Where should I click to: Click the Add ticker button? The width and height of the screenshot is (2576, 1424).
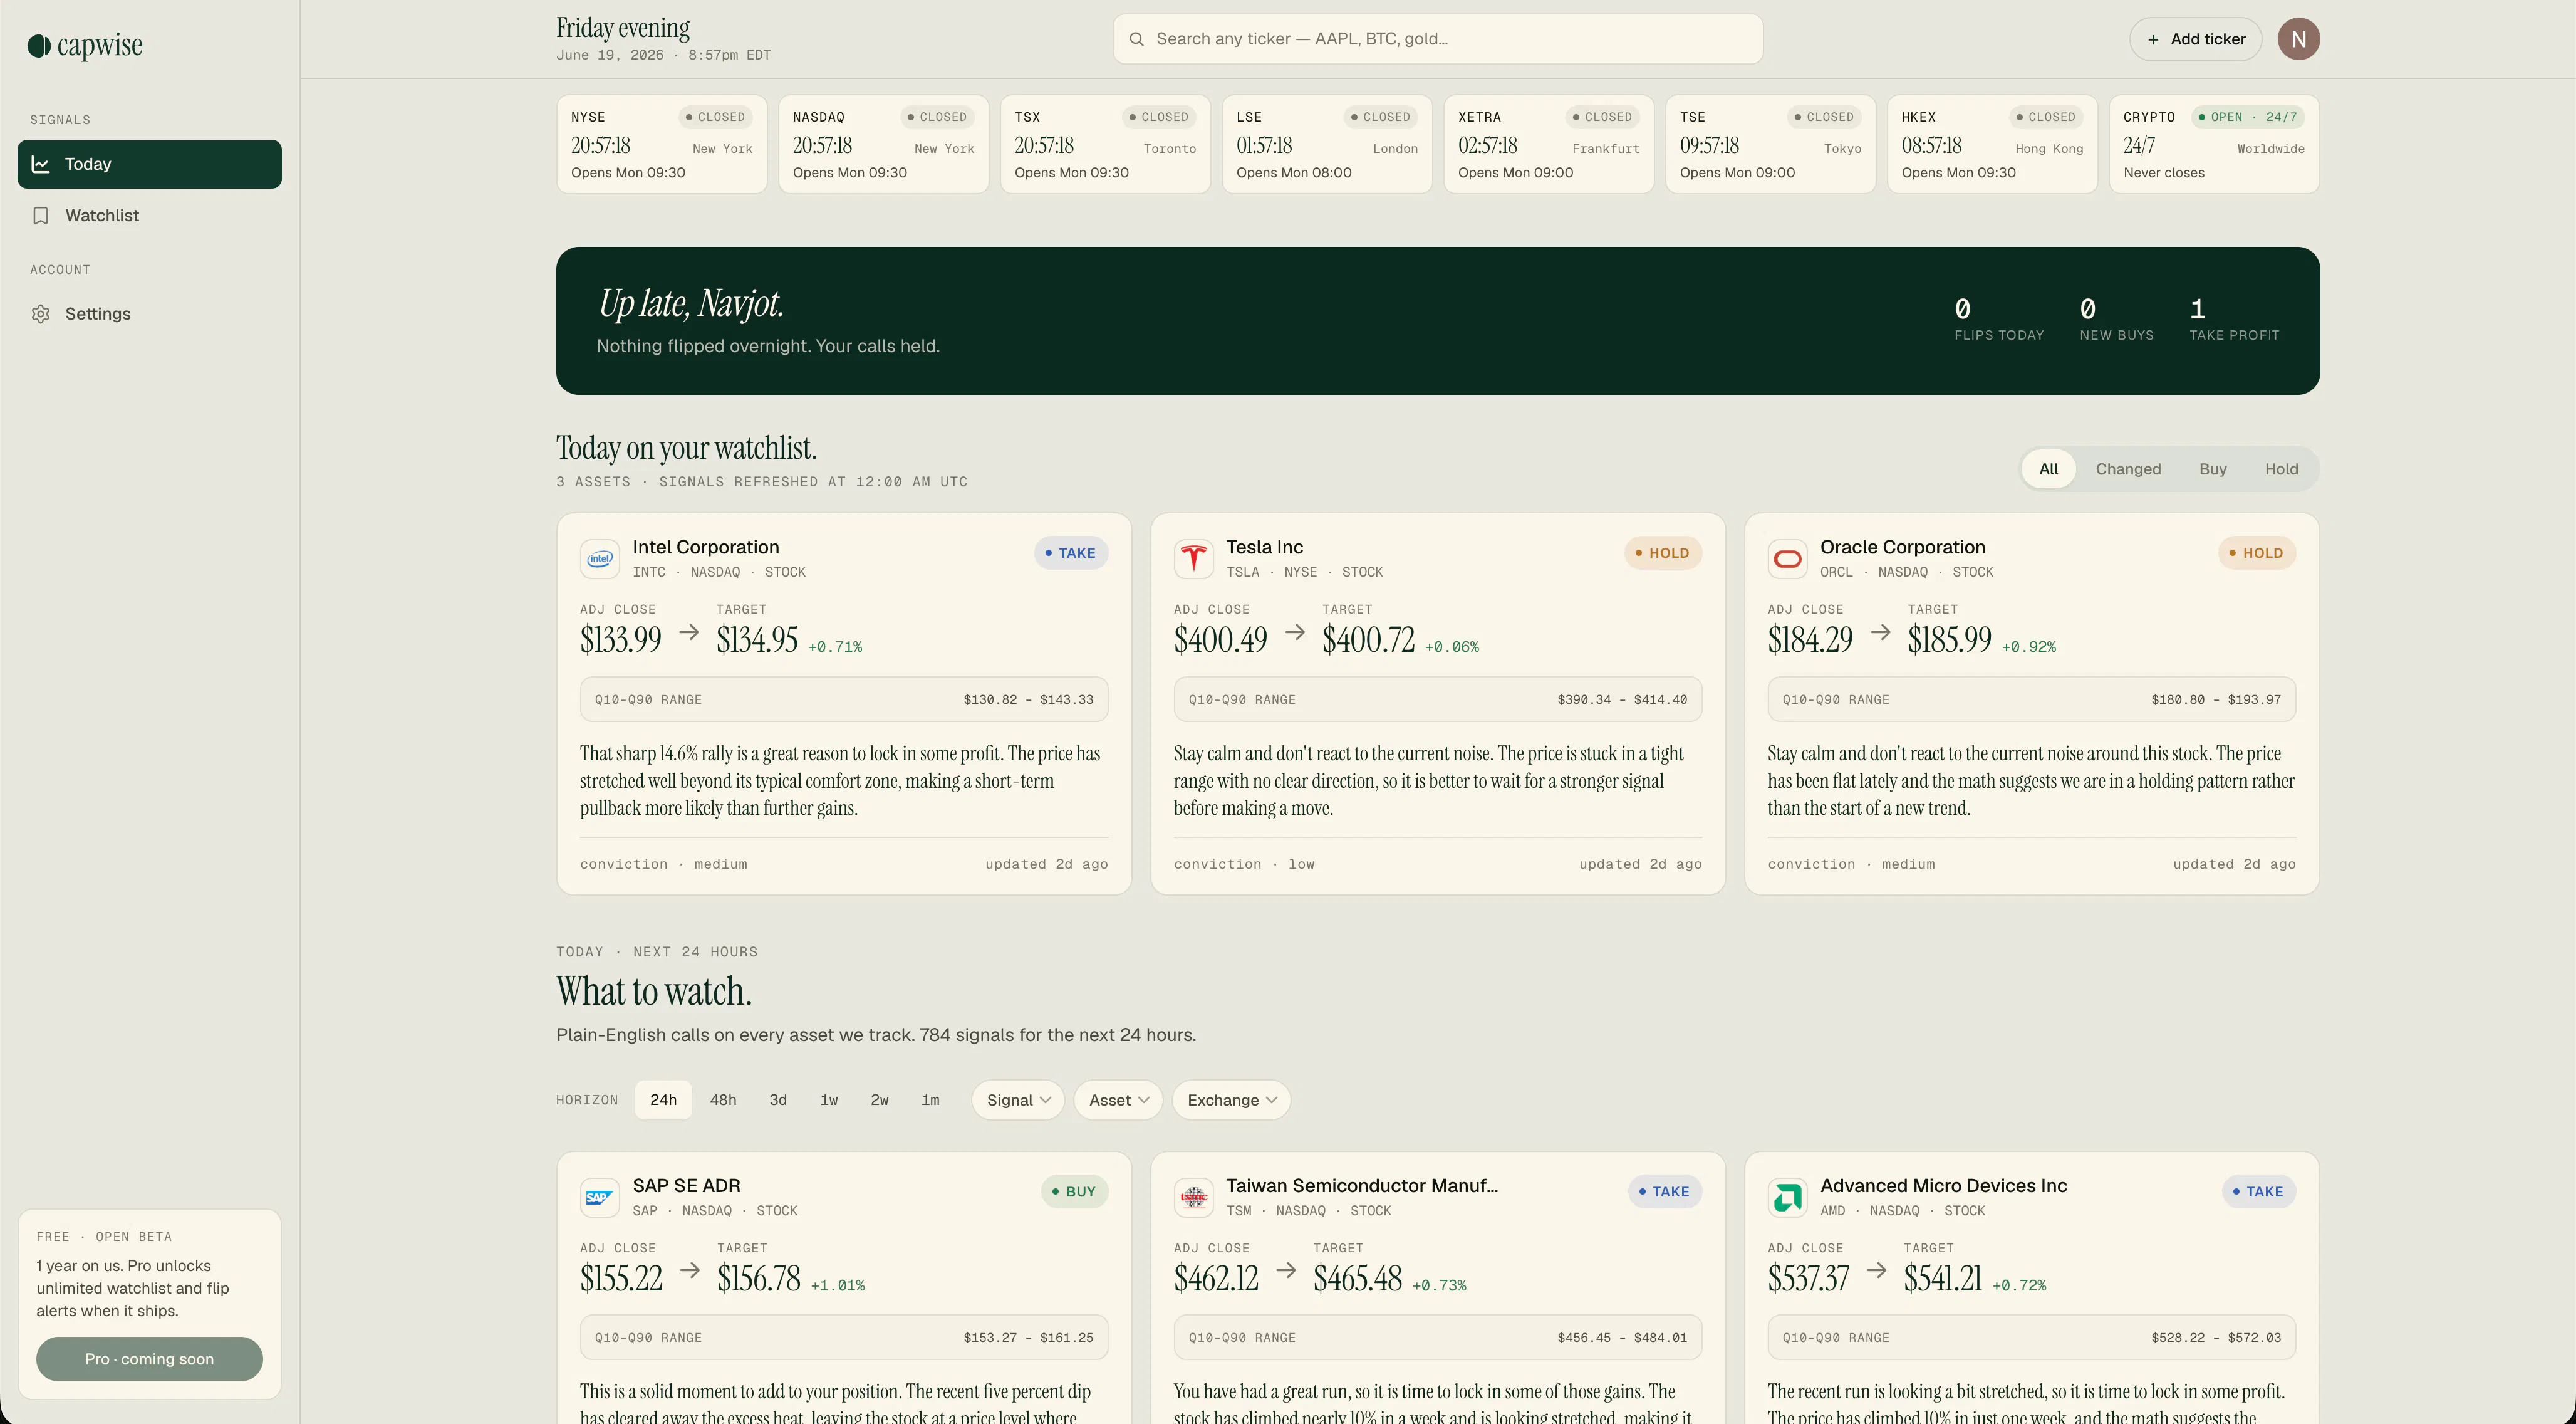pyautogui.click(x=2195, y=39)
